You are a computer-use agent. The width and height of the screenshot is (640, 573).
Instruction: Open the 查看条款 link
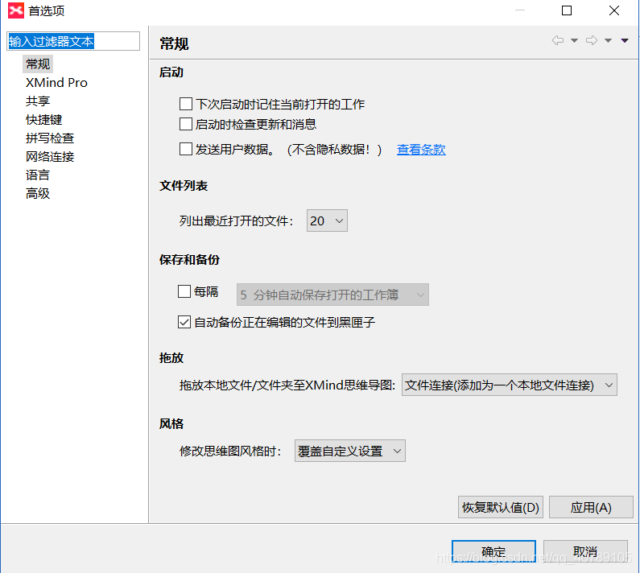[x=421, y=150]
